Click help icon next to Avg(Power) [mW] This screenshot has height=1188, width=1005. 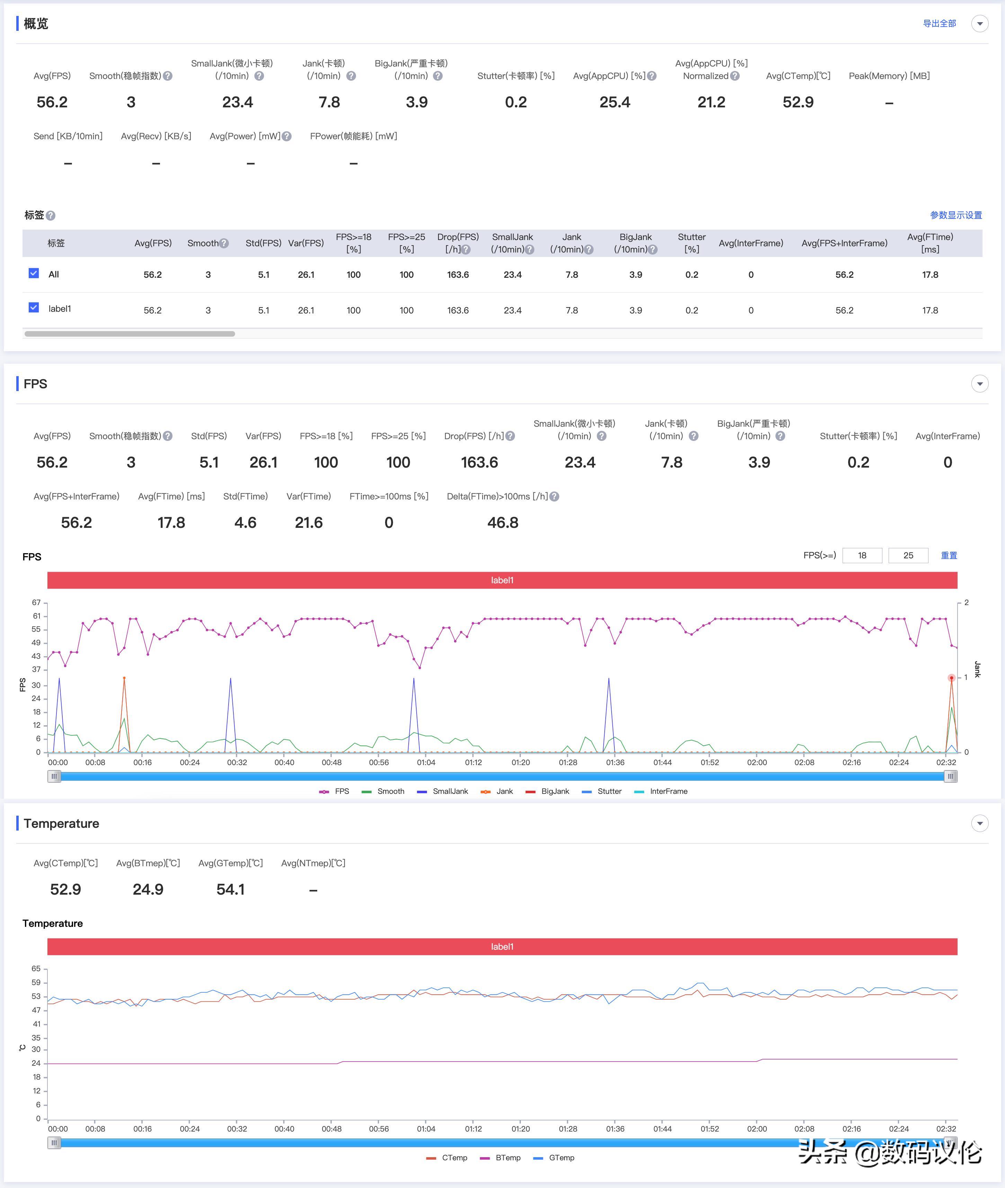pyautogui.click(x=286, y=136)
